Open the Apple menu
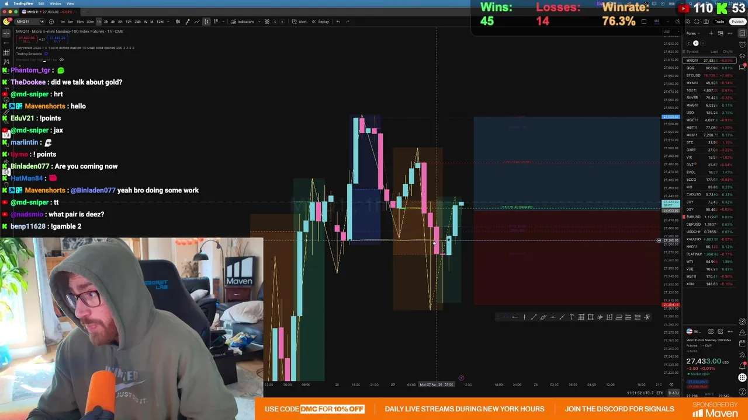This screenshot has width=748, height=420. coord(6,3)
